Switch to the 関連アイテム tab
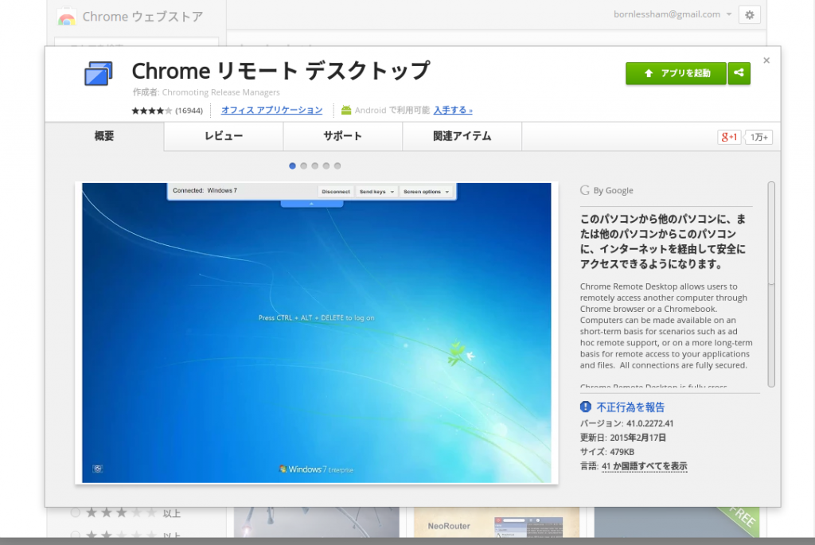The width and height of the screenshot is (815, 545). point(462,136)
